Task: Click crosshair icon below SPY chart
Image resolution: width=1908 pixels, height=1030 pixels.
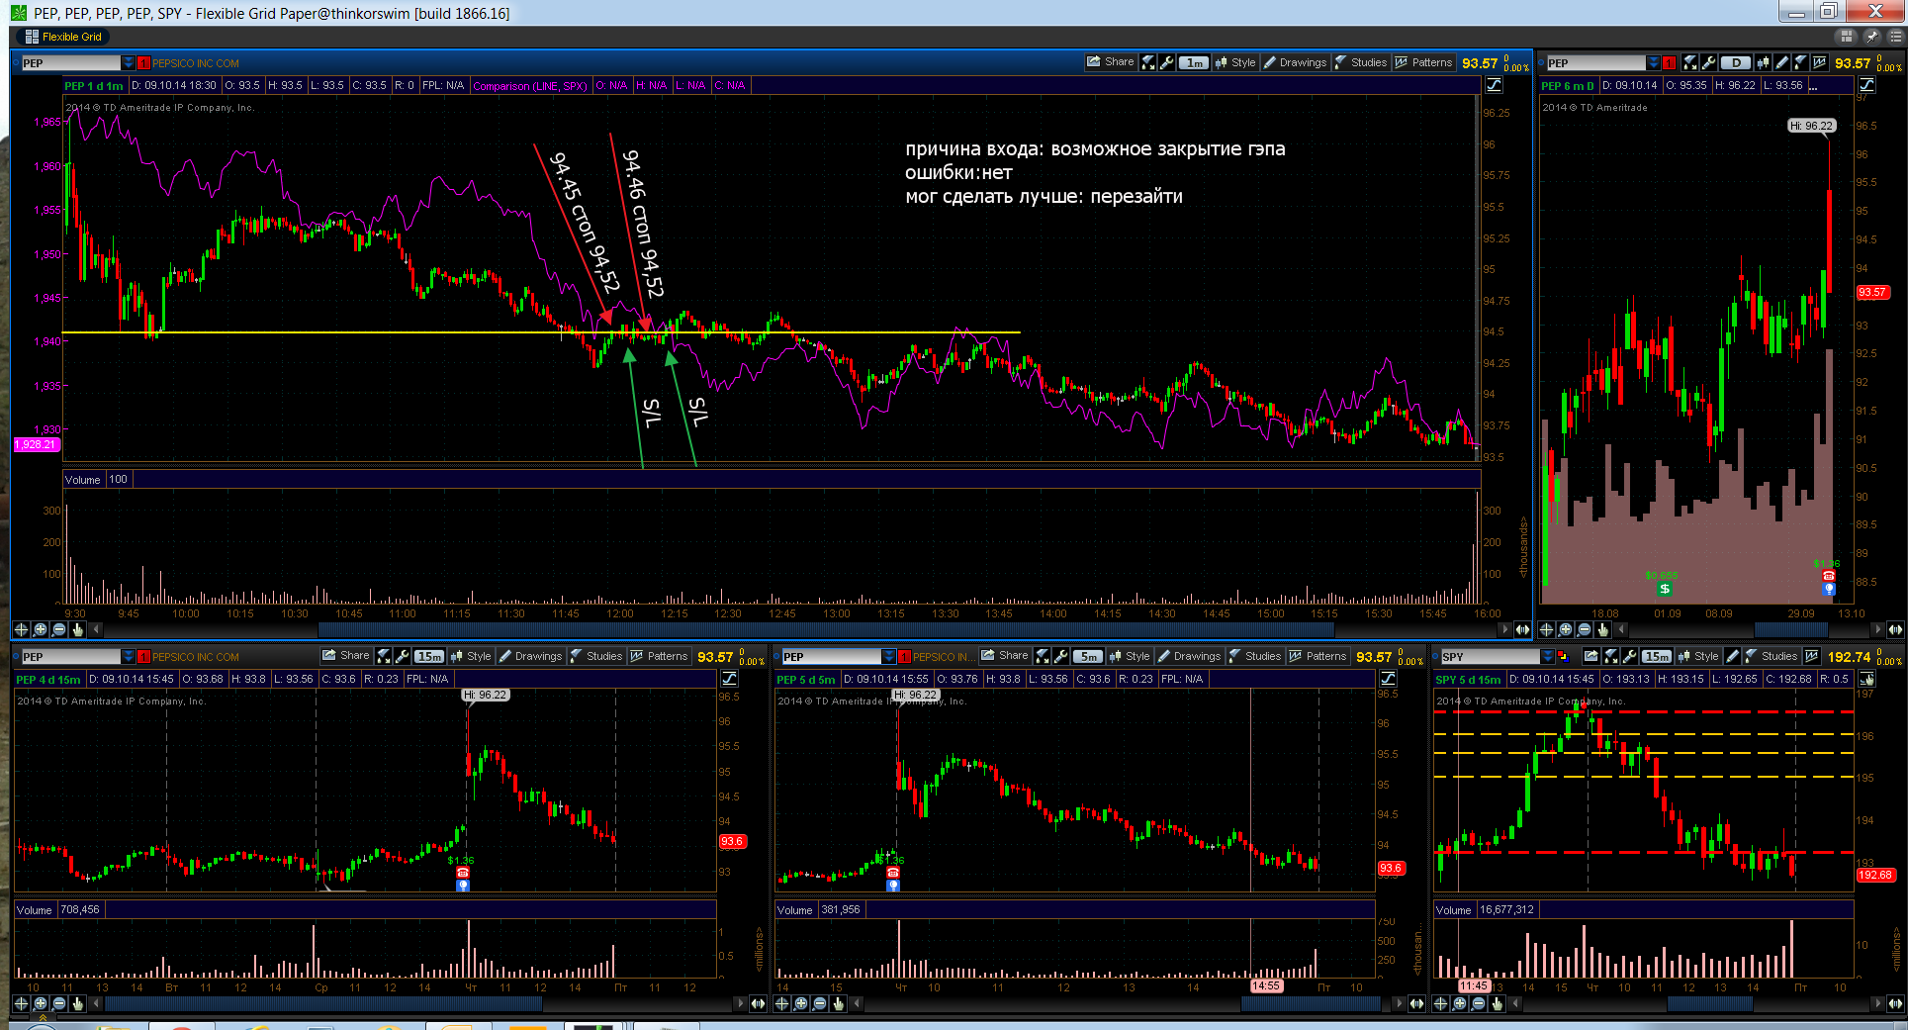Action: click(x=1440, y=1003)
